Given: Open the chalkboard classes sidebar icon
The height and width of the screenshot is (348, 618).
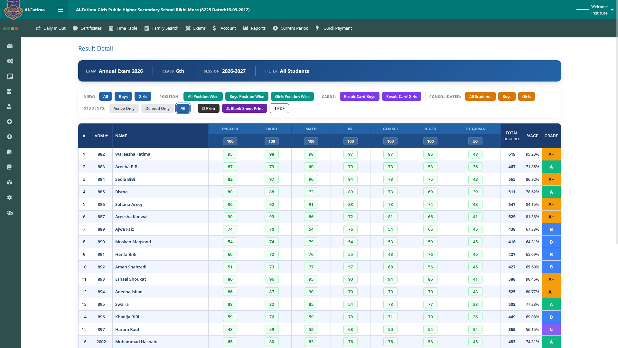Looking at the screenshot, I should [x=10, y=76].
